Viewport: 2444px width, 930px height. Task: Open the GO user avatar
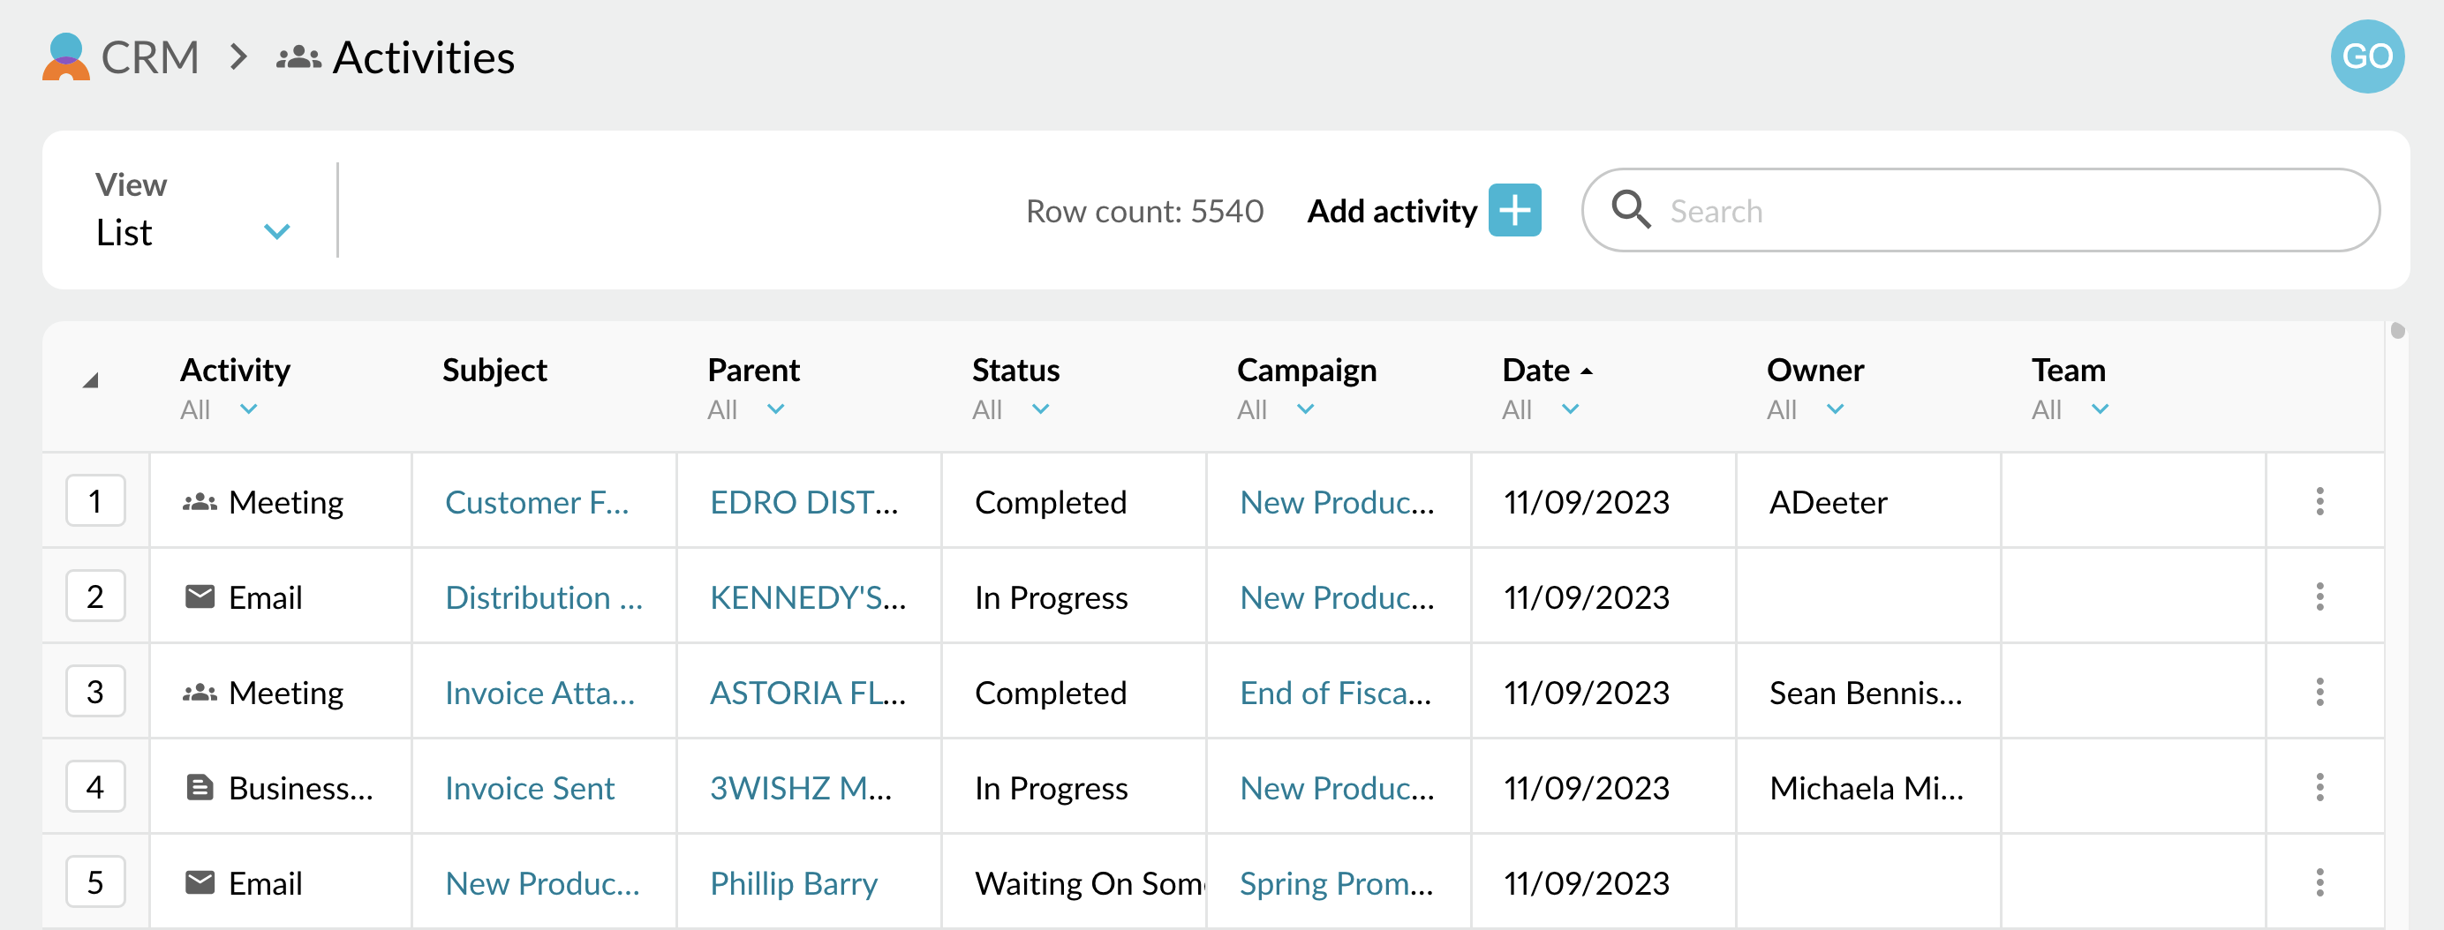coord(2366,56)
